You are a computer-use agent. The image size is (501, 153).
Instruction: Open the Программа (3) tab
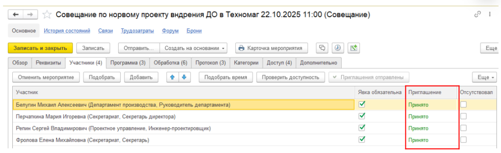tap(128, 62)
